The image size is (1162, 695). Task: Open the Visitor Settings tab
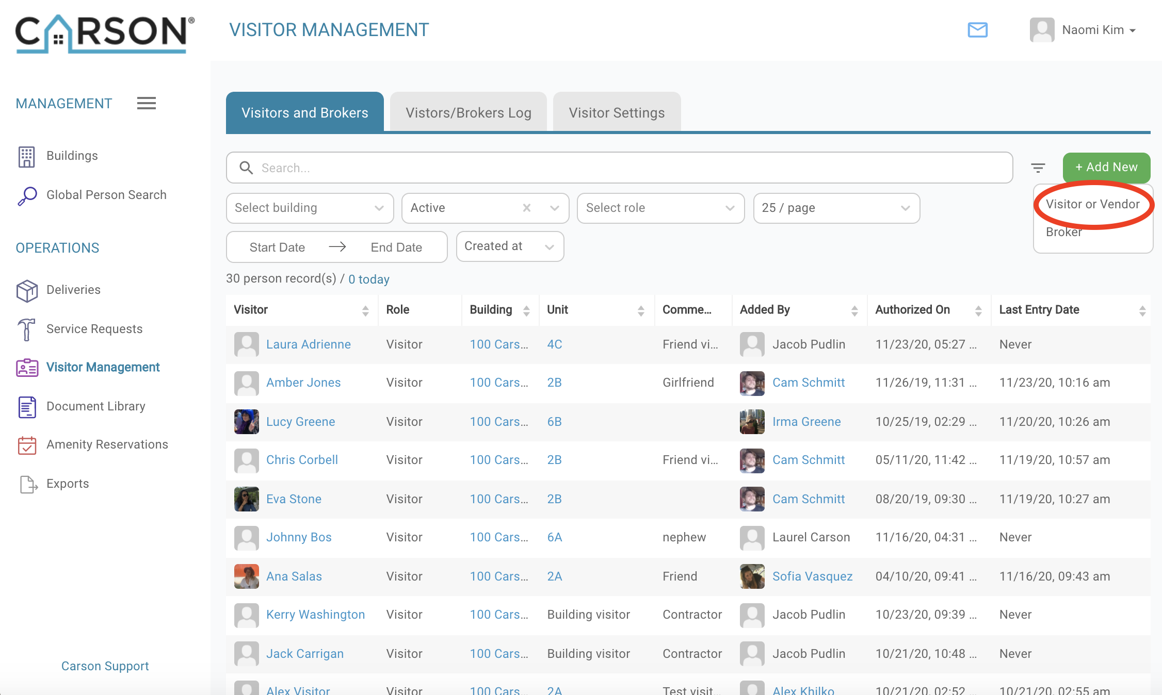pyautogui.click(x=617, y=112)
